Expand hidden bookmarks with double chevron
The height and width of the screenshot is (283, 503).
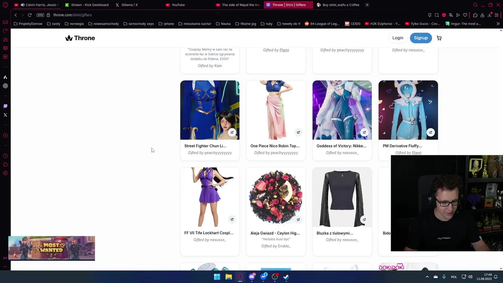(498, 24)
